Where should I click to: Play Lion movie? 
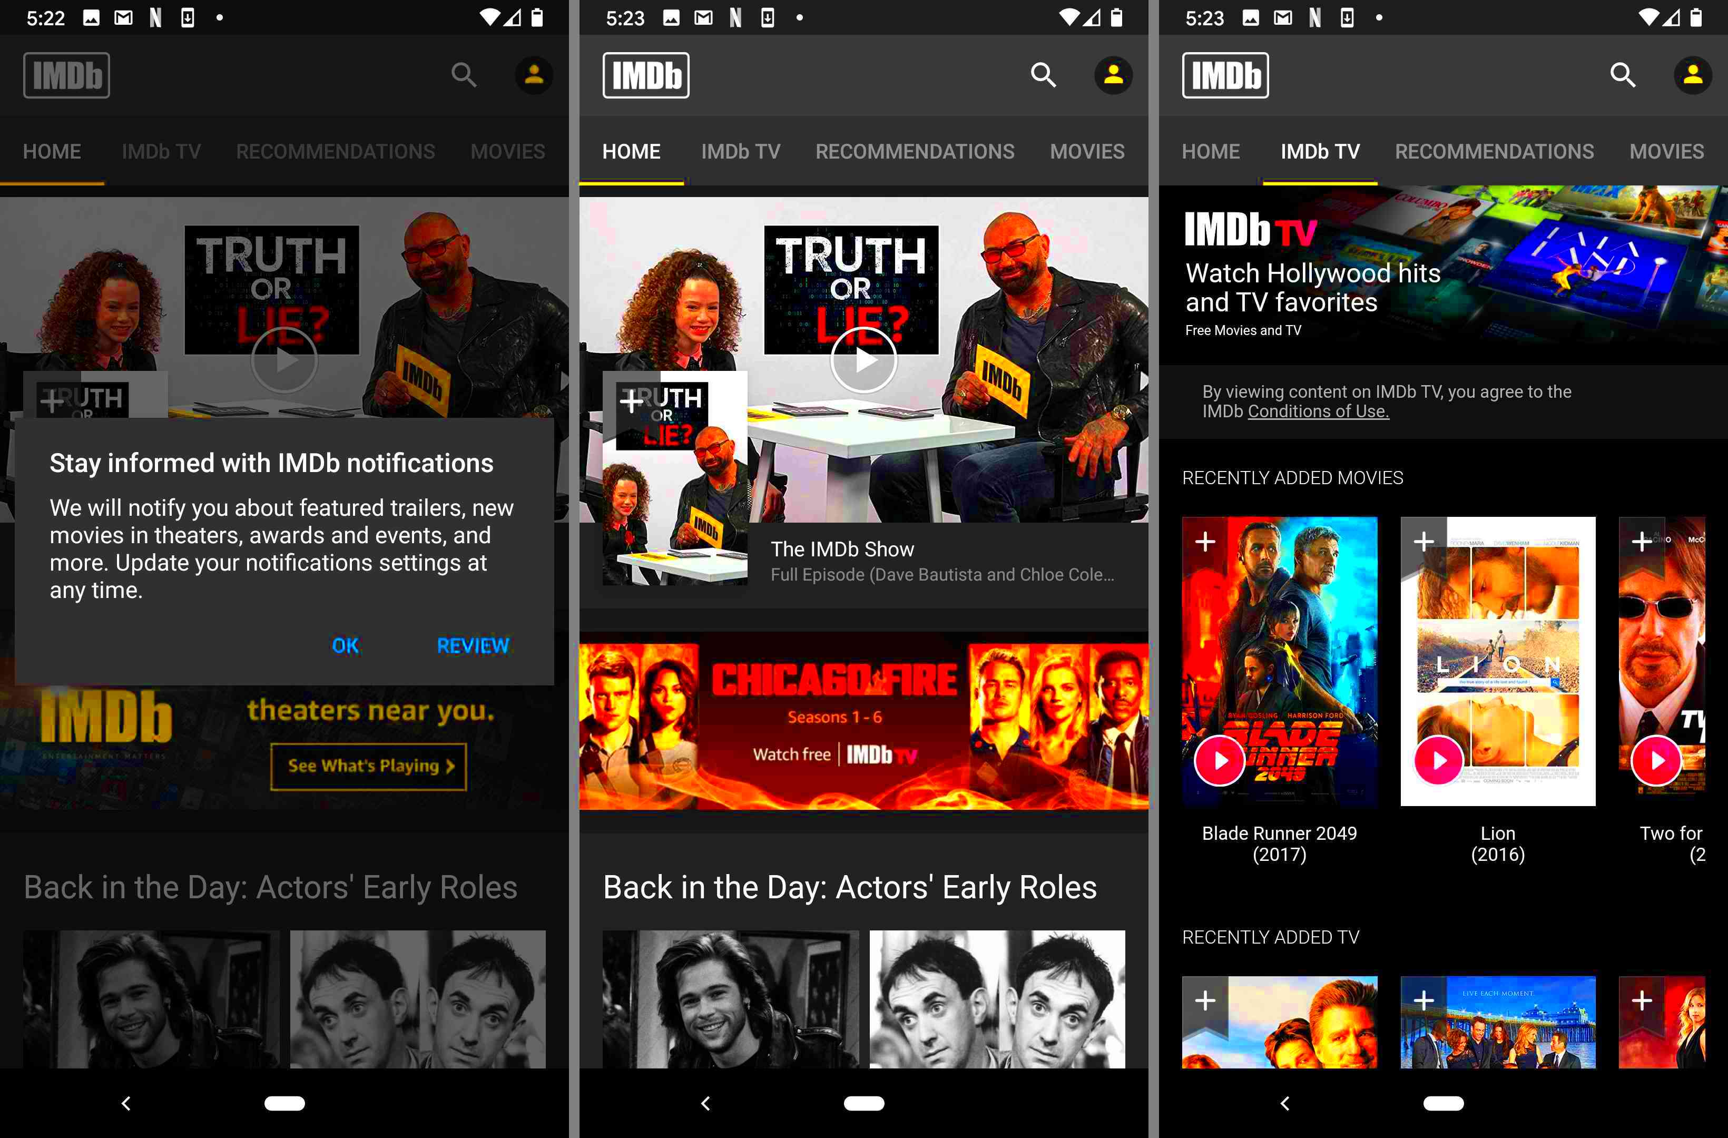(x=1438, y=760)
